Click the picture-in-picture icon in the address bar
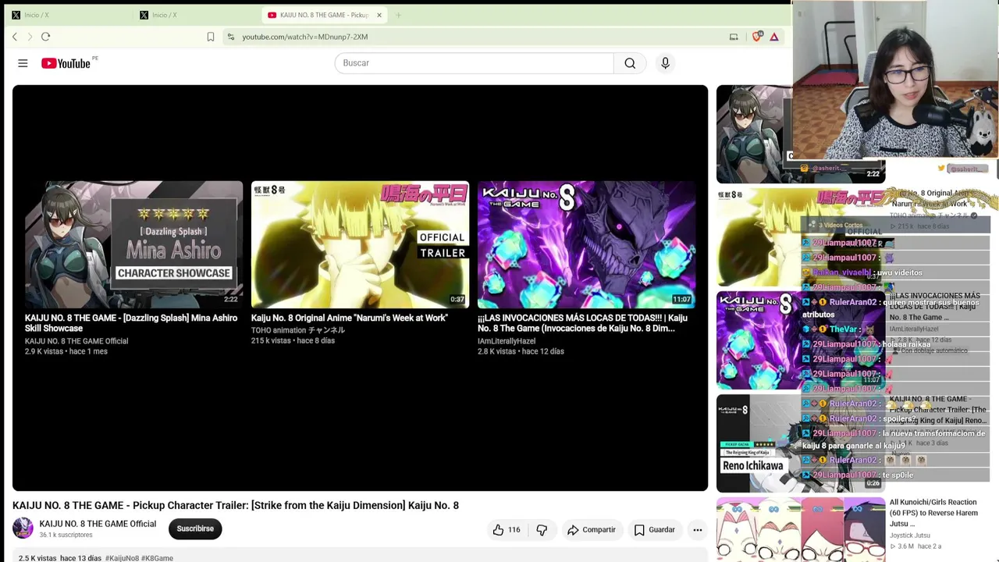999x562 pixels. (734, 37)
